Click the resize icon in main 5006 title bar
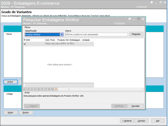The width and height of the screenshot is (168, 126). 152,2
